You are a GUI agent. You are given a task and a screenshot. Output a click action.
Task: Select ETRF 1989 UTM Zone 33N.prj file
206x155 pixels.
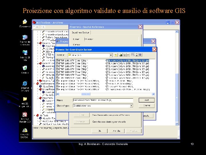[x=72, y=63]
